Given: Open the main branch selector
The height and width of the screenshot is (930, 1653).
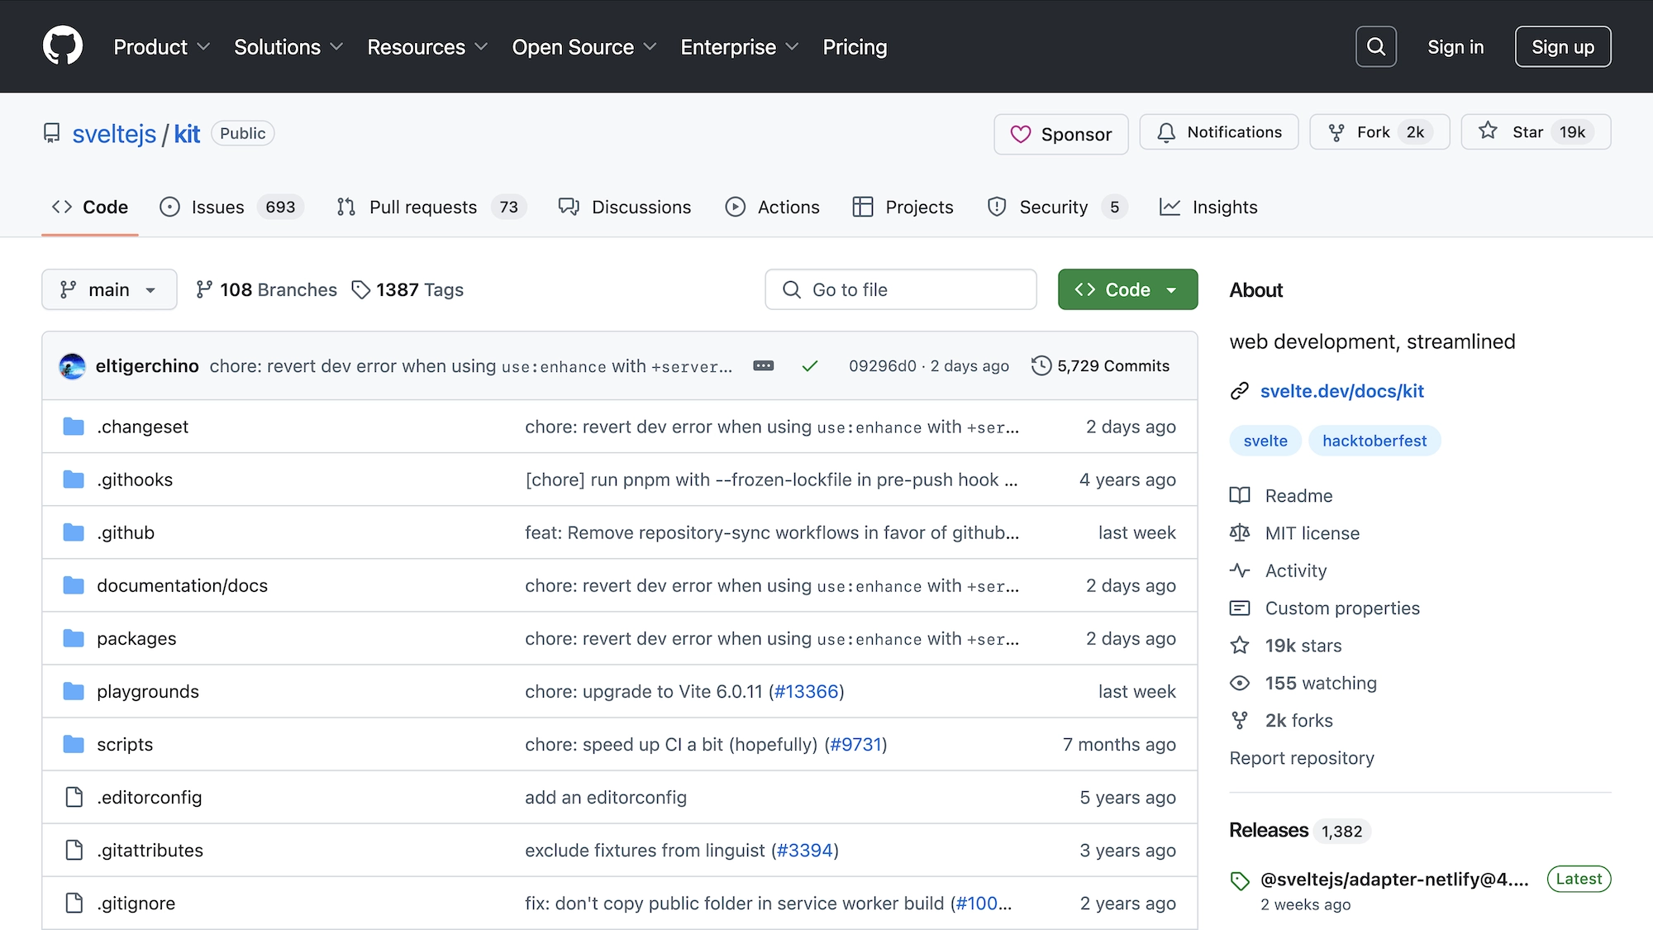Looking at the screenshot, I should click(109, 289).
